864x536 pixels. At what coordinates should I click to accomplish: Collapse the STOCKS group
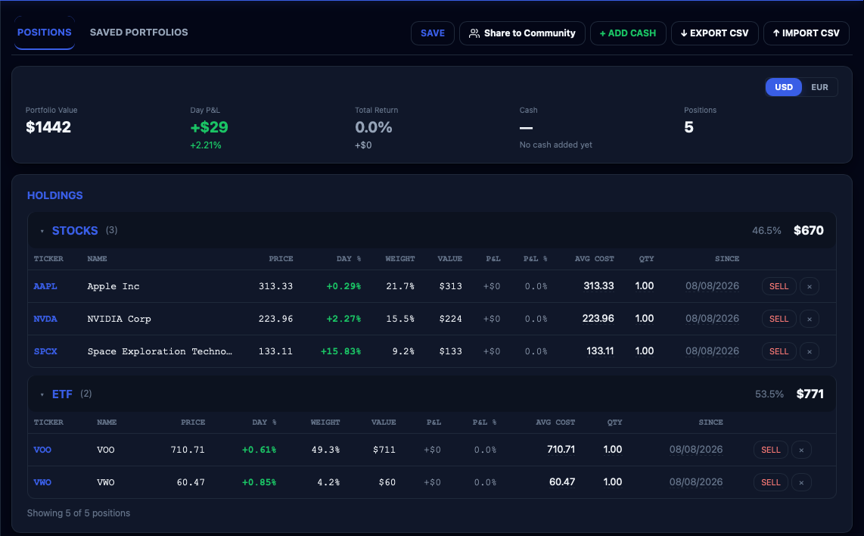point(42,231)
